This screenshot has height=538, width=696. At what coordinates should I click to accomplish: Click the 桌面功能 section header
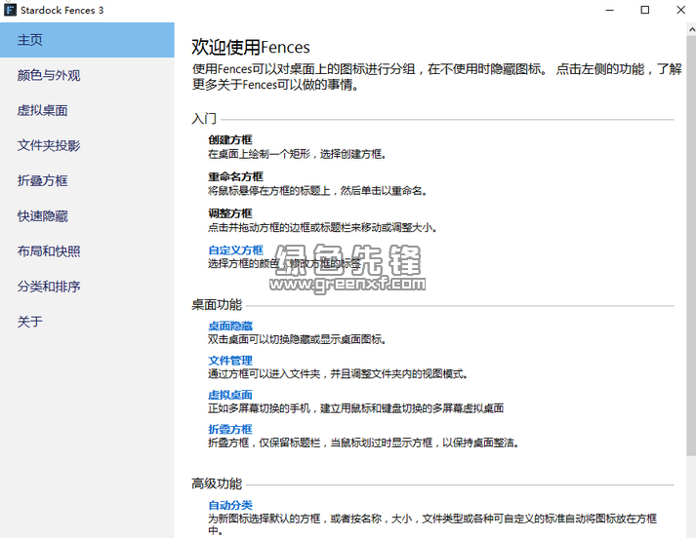point(217,305)
